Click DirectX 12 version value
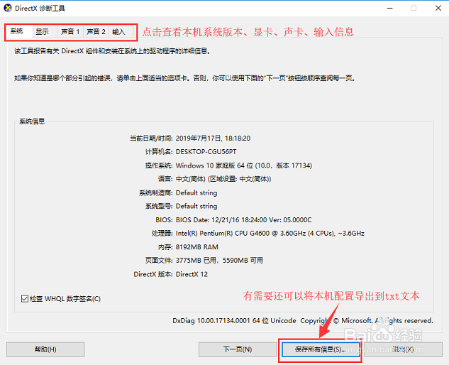Screen dimensions: 449x365 point(192,274)
